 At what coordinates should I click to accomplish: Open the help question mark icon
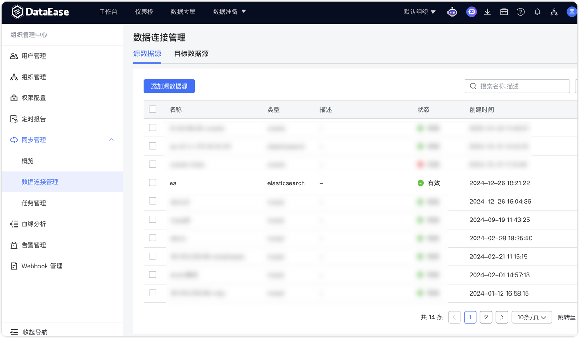click(x=521, y=12)
